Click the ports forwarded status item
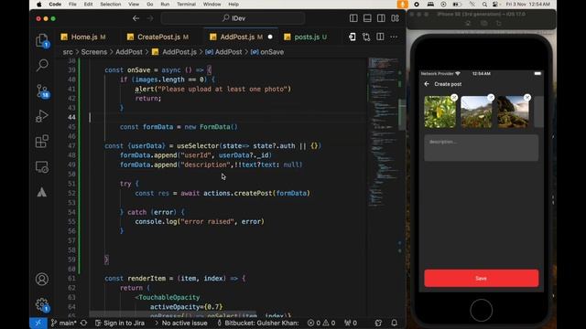Viewport: 586px width, 329px height. tap(351, 323)
